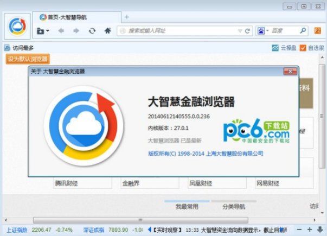Viewport: 327px width, 236px height.
Task: Toggle the 自选股 checkbox
Action: coord(303,48)
